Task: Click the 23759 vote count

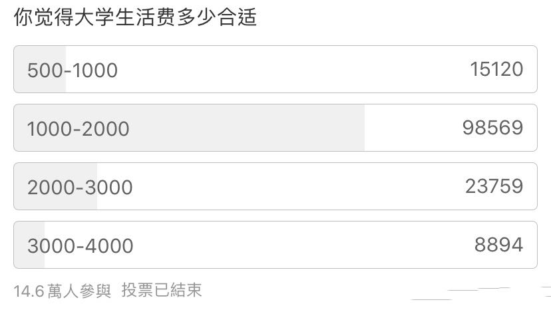Action: pos(494,186)
